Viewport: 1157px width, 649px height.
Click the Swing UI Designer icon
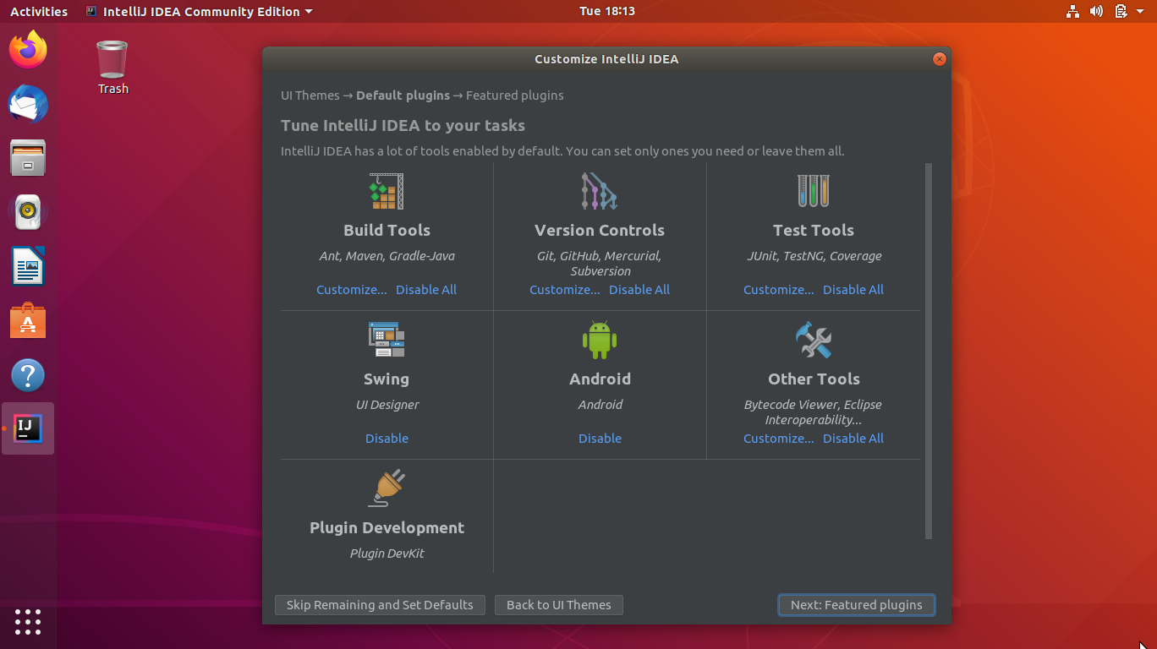coord(387,340)
